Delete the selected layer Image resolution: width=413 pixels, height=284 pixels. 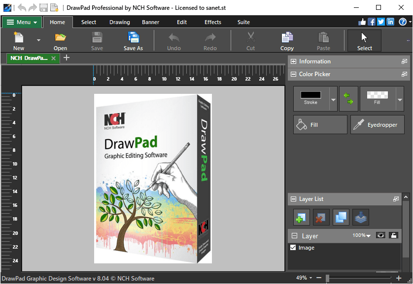coord(321,217)
